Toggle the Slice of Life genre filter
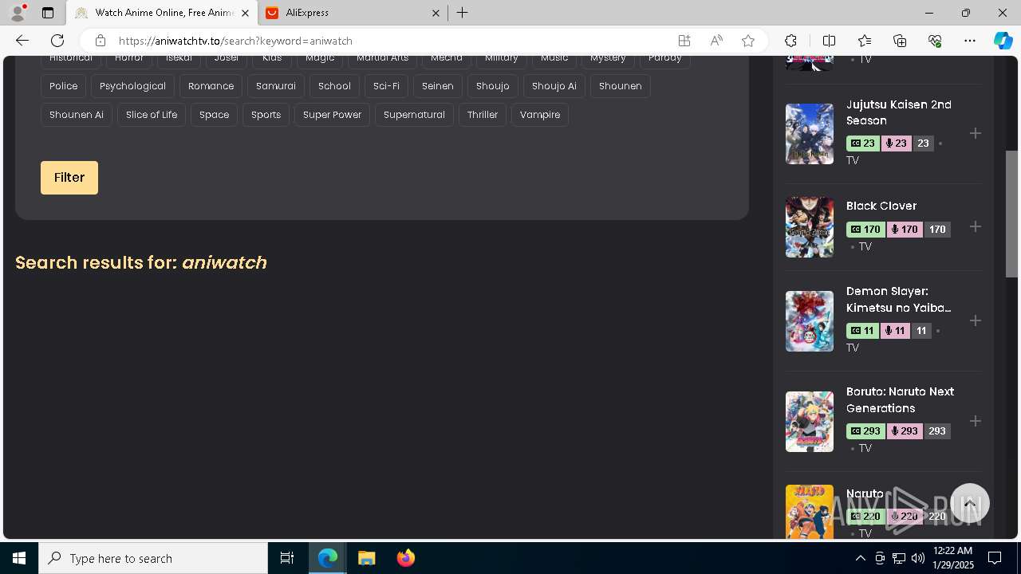Viewport: 1021px width, 574px height. (x=152, y=115)
